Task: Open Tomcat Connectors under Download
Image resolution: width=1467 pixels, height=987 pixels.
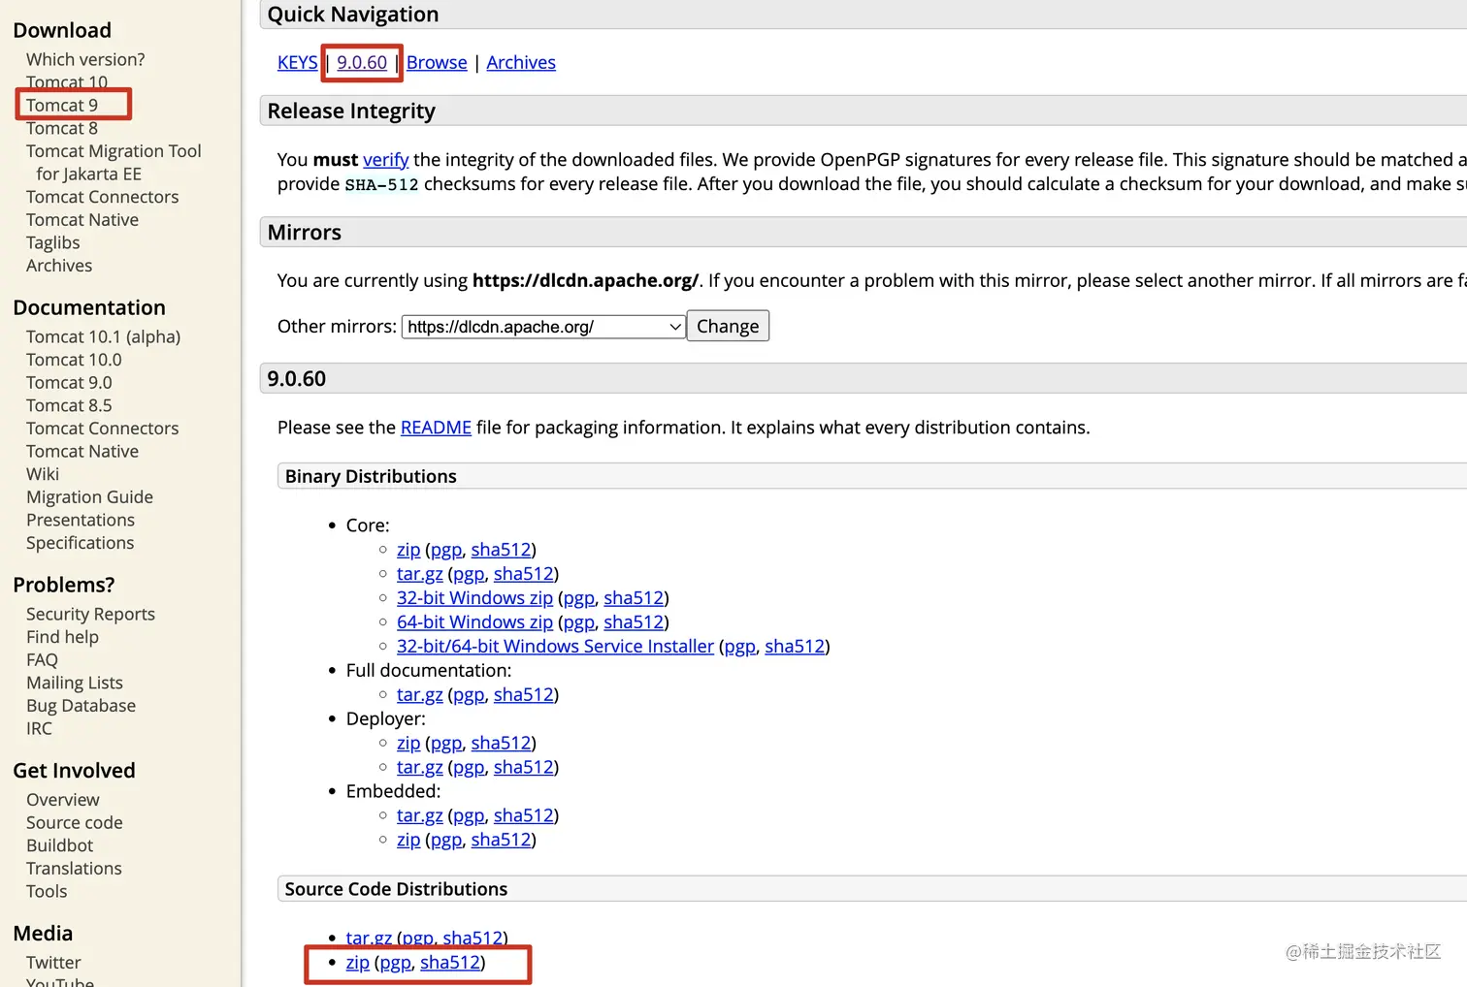Action: coord(103,197)
